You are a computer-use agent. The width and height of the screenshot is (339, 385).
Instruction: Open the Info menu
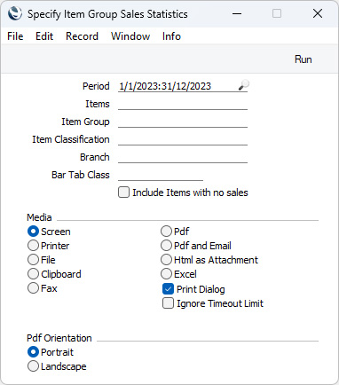(x=171, y=36)
